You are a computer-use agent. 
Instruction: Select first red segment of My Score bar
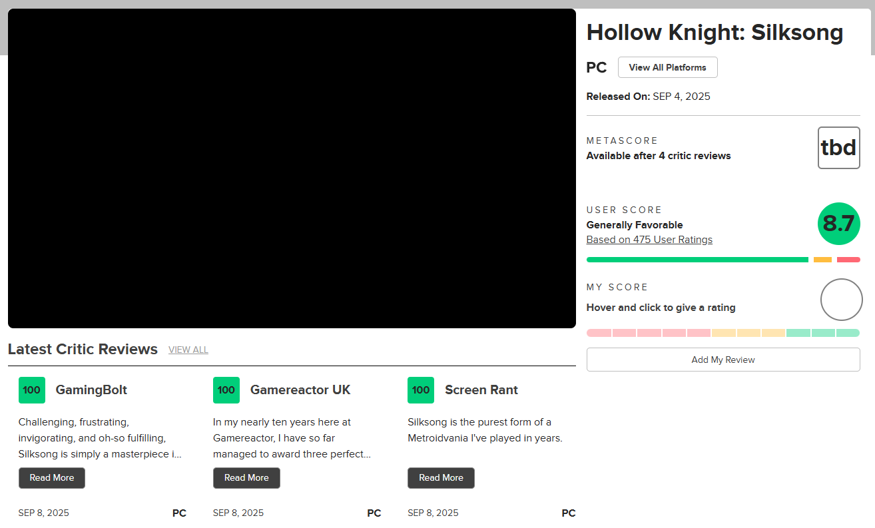tap(599, 333)
